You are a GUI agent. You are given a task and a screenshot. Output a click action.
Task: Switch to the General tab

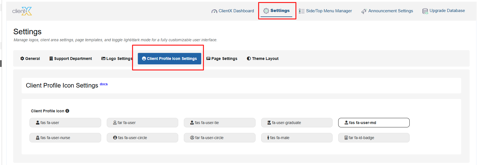click(30, 59)
